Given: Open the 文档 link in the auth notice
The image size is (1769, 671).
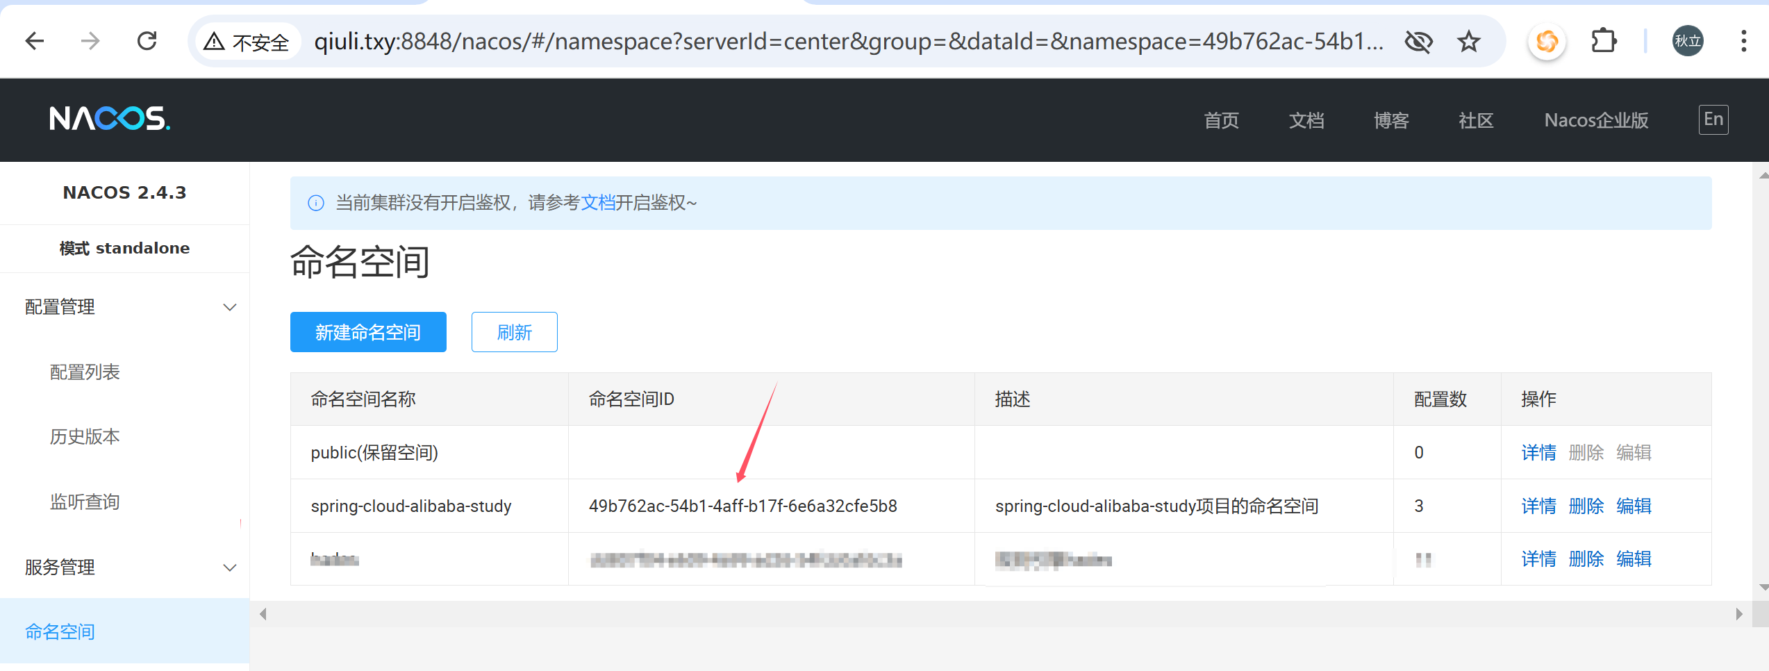Looking at the screenshot, I should [x=598, y=203].
